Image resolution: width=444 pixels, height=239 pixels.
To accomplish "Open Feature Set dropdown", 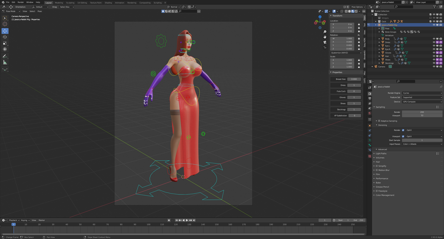I will pos(422,97).
